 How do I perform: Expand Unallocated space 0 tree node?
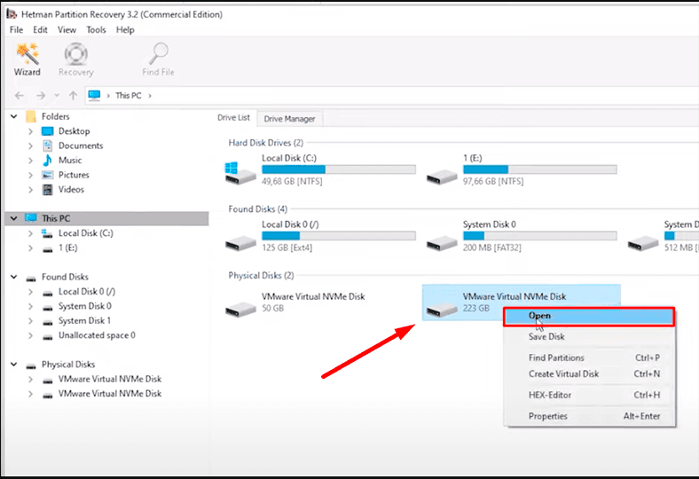[x=30, y=335]
